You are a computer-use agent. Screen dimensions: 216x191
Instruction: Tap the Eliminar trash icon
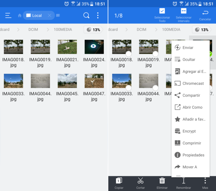(x=162, y=181)
